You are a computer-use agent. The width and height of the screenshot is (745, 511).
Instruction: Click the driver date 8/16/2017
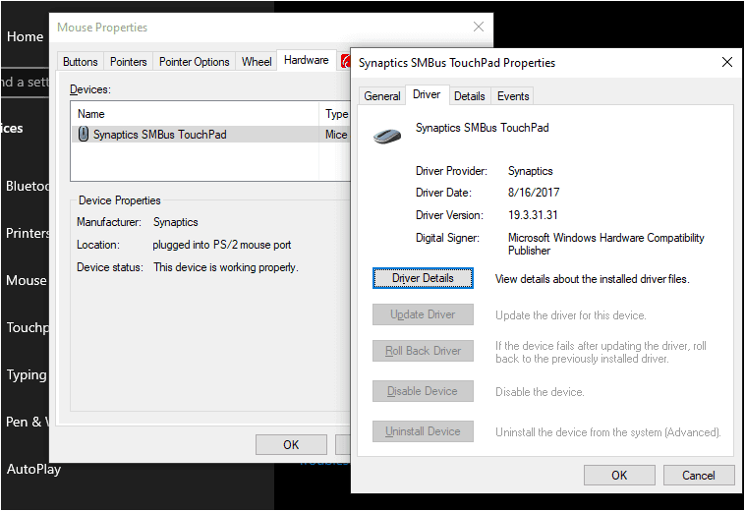coord(534,193)
